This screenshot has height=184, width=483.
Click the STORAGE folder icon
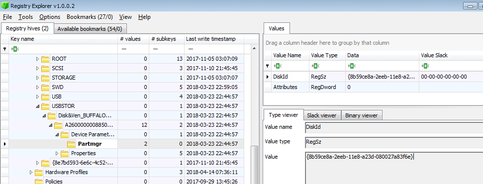45,78
